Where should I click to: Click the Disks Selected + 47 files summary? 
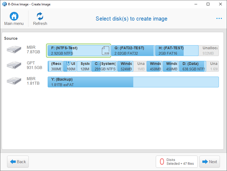click(177, 162)
